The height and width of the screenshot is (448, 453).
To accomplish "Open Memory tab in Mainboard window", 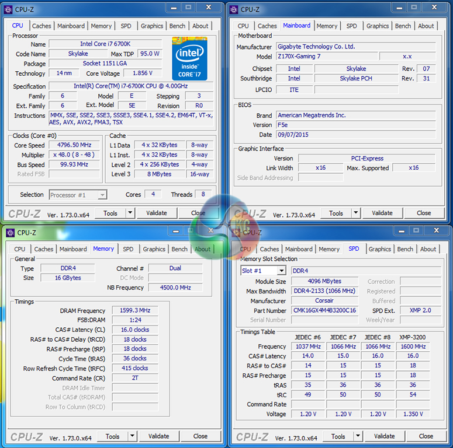I will point(327,26).
